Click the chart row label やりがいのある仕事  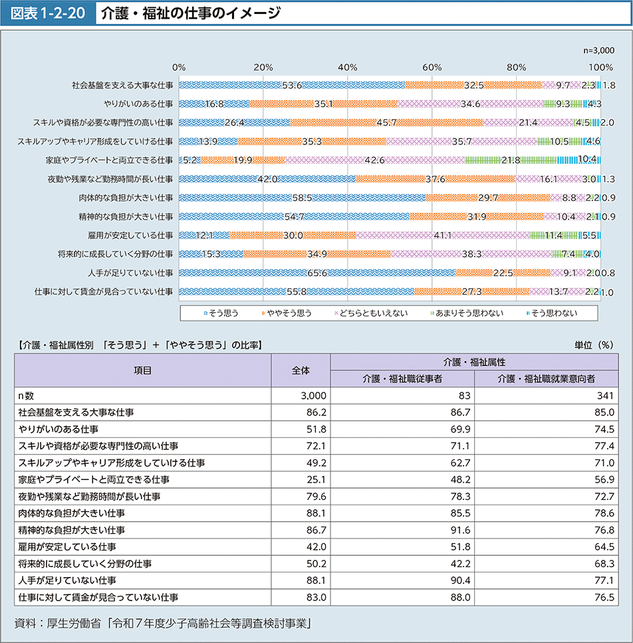click(138, 104)
